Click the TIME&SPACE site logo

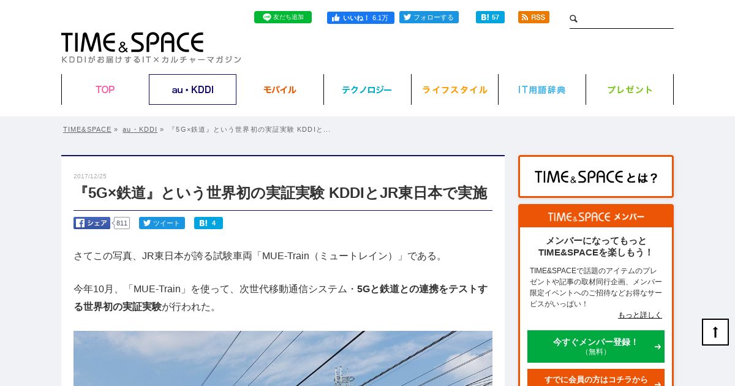132,42
